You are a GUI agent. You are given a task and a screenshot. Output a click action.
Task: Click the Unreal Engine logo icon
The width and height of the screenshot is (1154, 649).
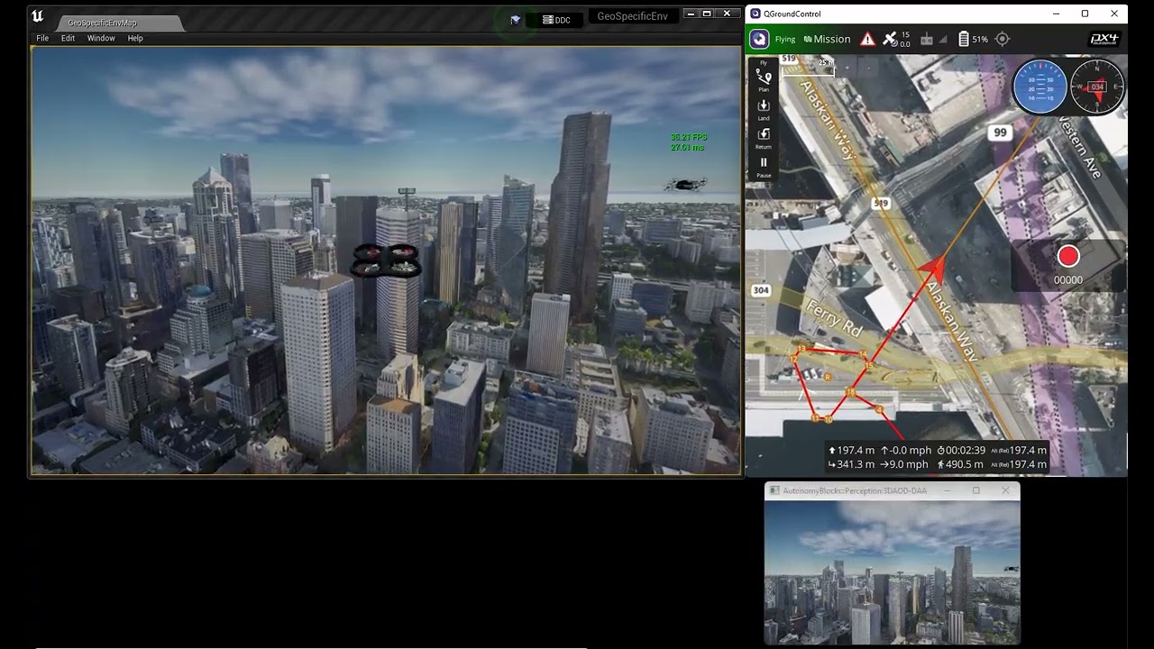point(38,16)
